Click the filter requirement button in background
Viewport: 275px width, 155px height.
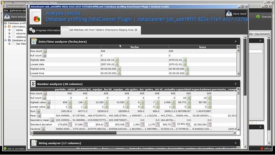(259, 34)
